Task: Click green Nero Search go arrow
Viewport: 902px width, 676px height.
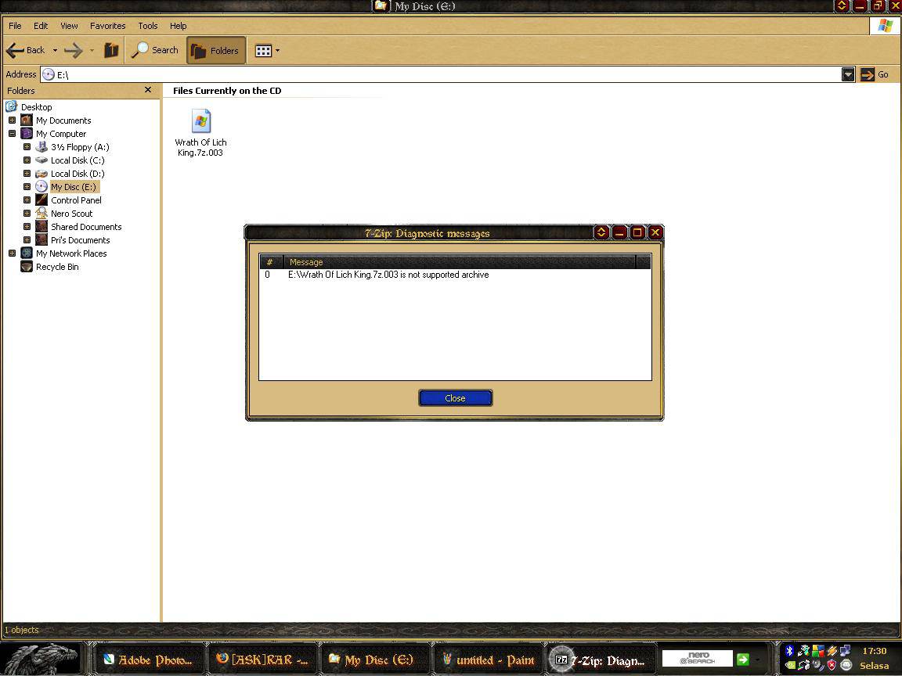Action: (742, 660)
